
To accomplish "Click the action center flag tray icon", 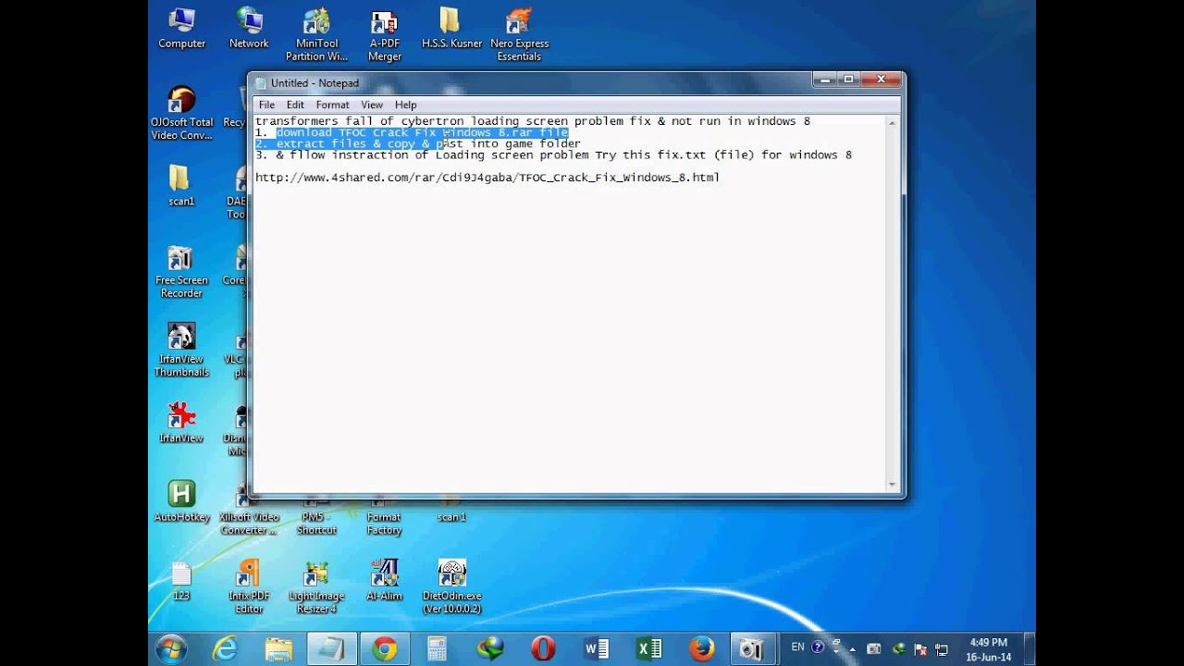I will [919, 649].
